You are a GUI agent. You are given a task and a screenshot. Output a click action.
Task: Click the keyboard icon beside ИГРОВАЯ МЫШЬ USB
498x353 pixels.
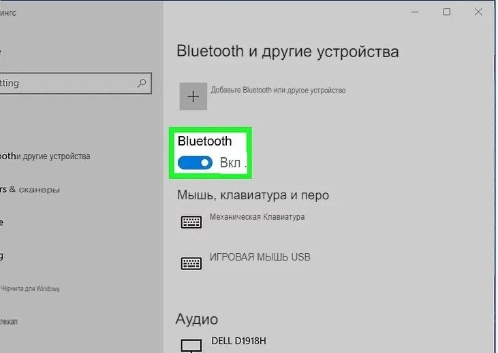tap(191, 263)
